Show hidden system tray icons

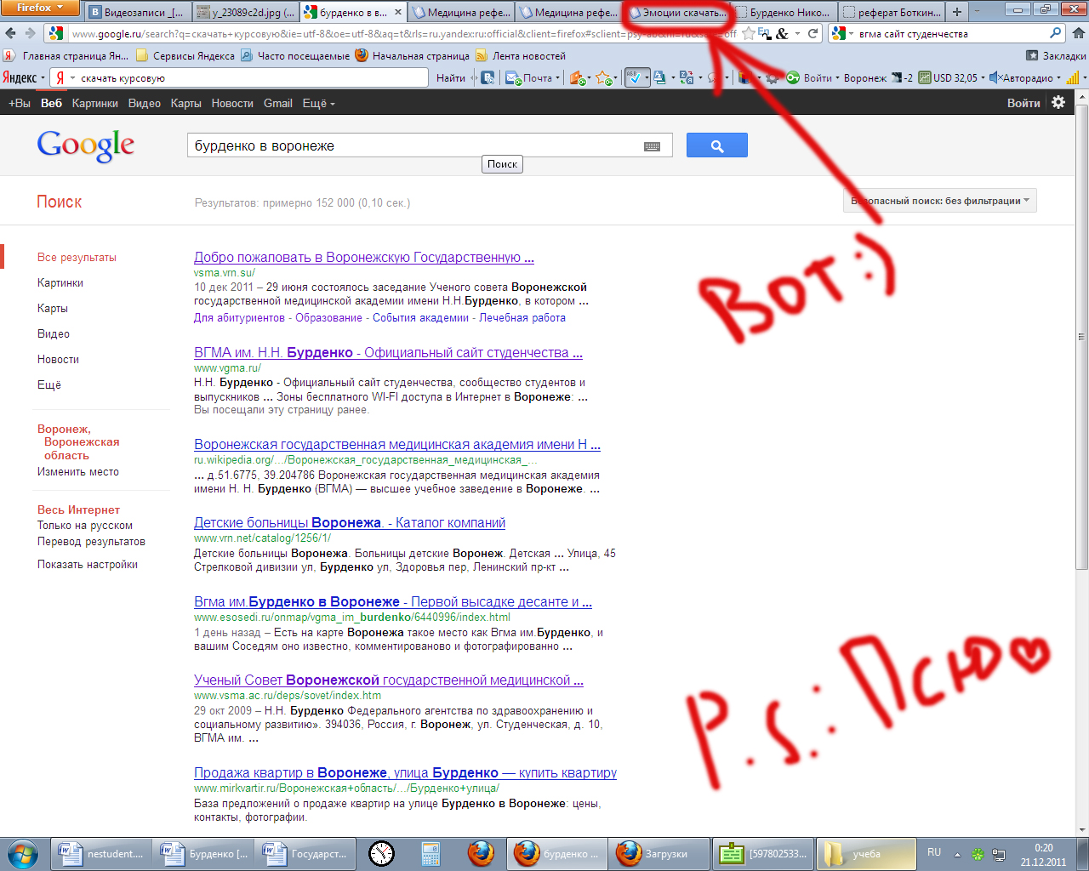click(957, 854)
